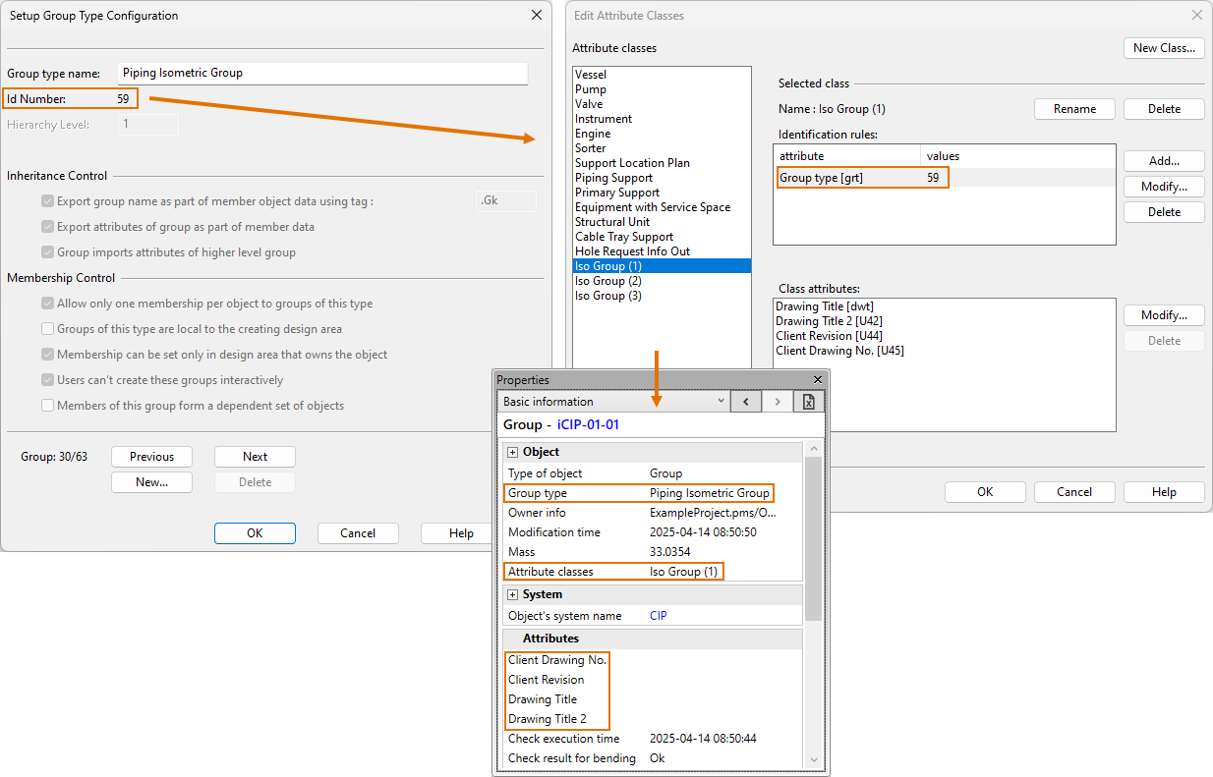Image resolution: width=1213 pixels, height=777 pixels.
Task: Close the Properties panel
Action: (x=817, y=380)
